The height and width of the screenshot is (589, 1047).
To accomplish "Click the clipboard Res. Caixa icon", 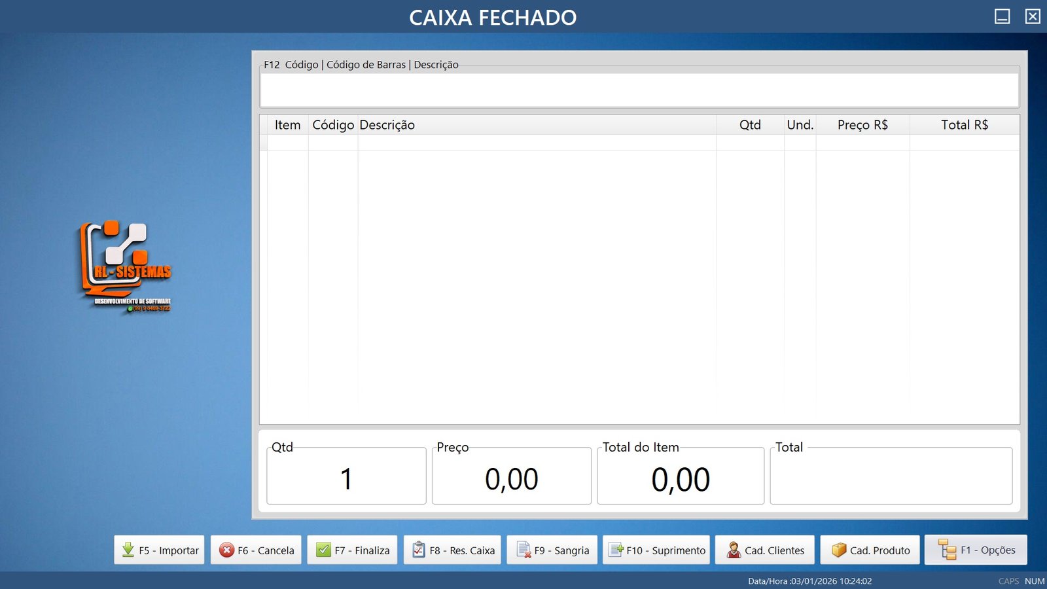I will coord(419,550).
